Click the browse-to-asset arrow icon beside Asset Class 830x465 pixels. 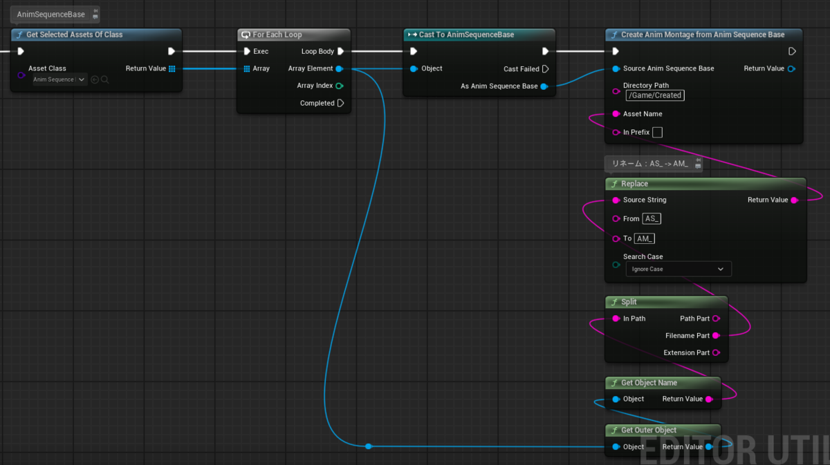click(95, 79)
